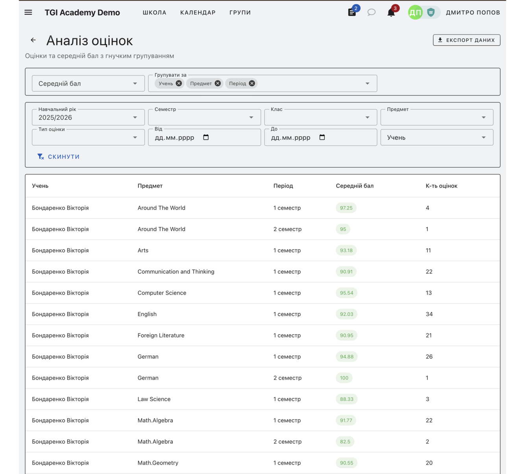Open the Семестр filter dropdown
525x474 pixels.
click(x=204, y=117)
